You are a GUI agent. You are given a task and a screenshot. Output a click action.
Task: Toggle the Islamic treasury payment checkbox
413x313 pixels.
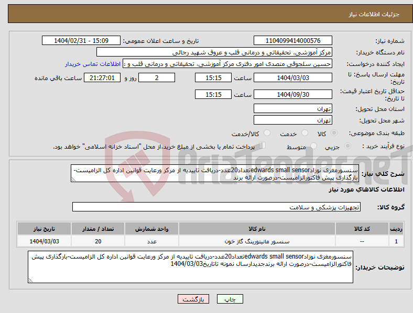click(x=263, y=145)
